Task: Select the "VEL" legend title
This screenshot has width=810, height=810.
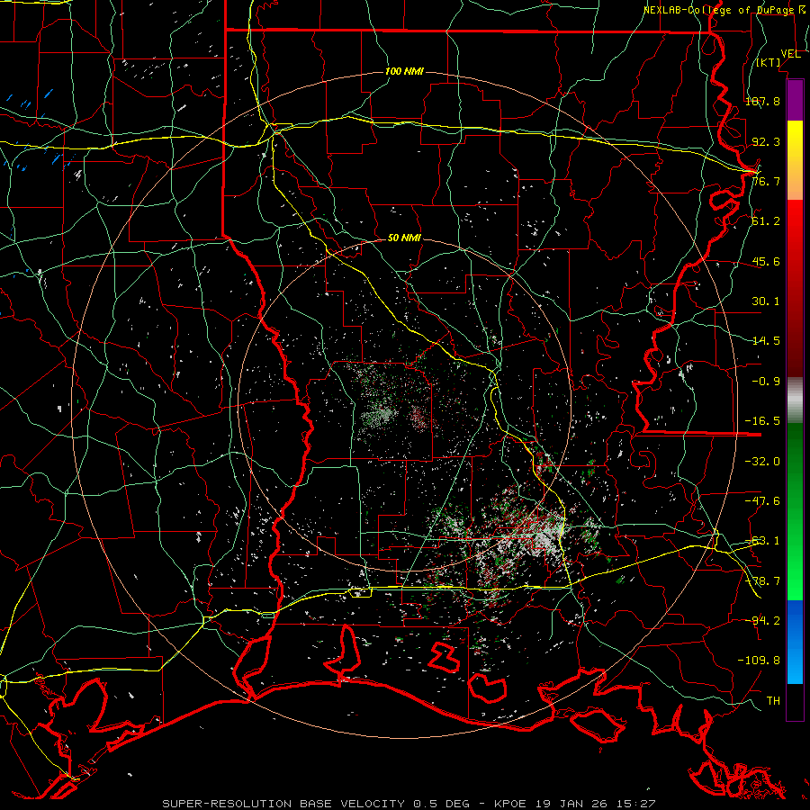Action: 790,54
